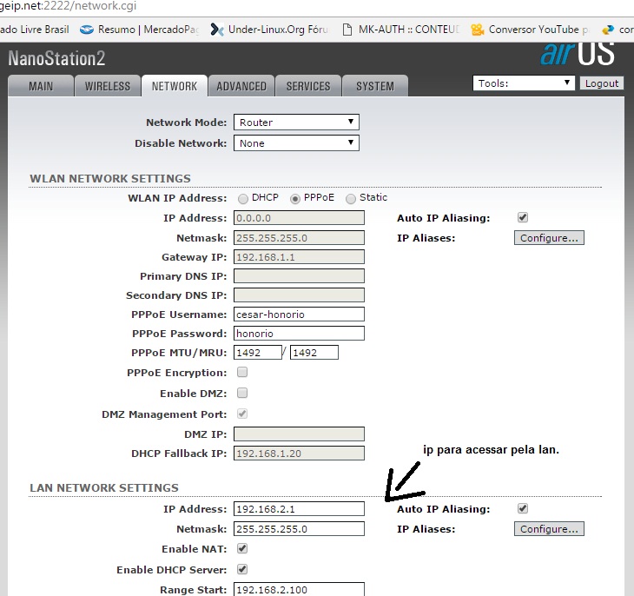This screenshot has height=596, width=634.
Task: Select the NETWORK tab
Action: (175, 86)
